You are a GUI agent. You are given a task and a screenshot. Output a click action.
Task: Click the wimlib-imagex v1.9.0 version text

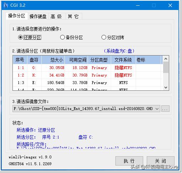pyautogui.click(x=30, y=157)
